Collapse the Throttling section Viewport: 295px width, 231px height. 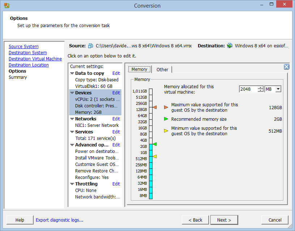pos(72,184)
